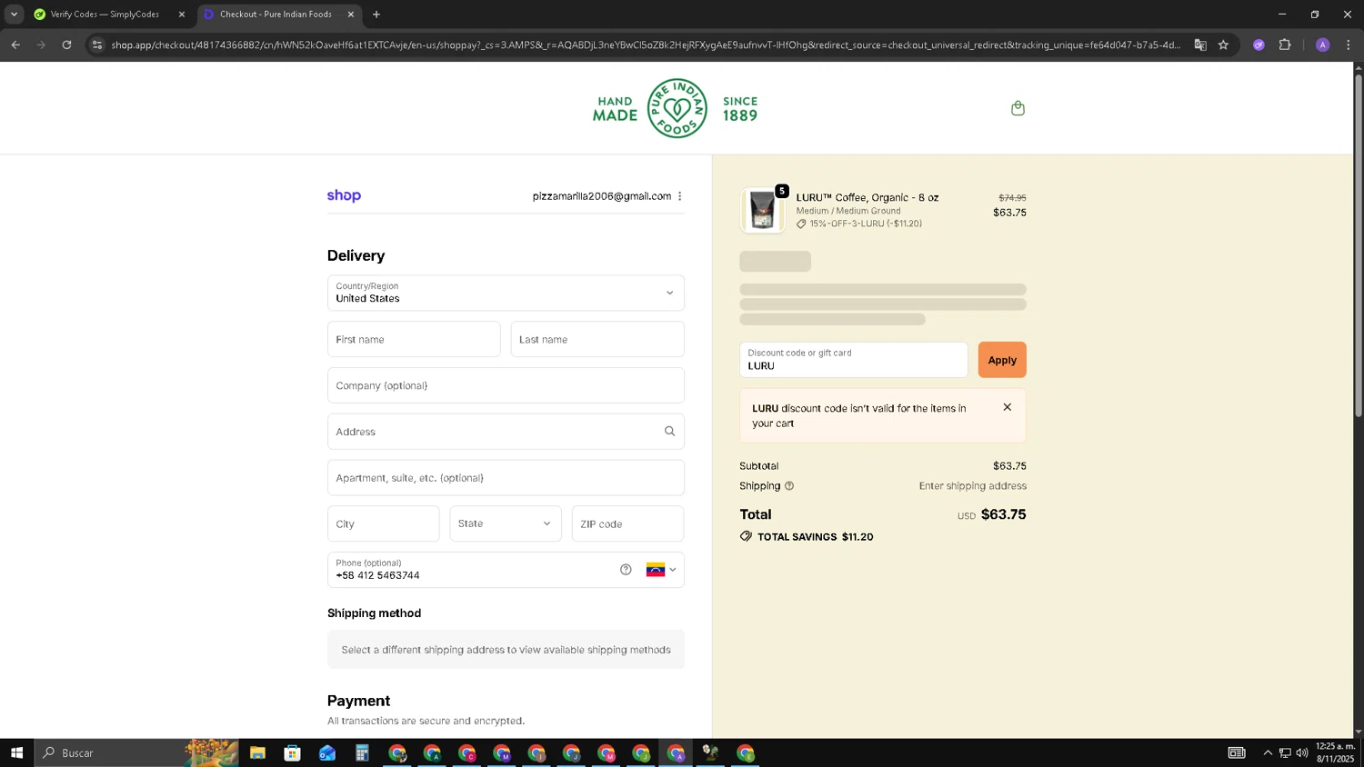The height and width of the screenshot is (767, 1364).
Task: Click the LURU Coffee product thumbnail
Action: point(762,211)
